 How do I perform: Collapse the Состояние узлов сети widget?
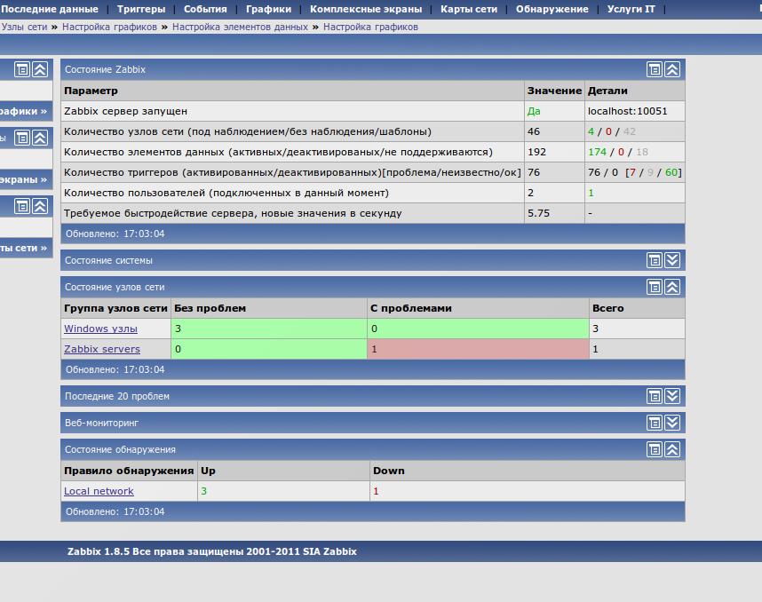coord(672,287)
